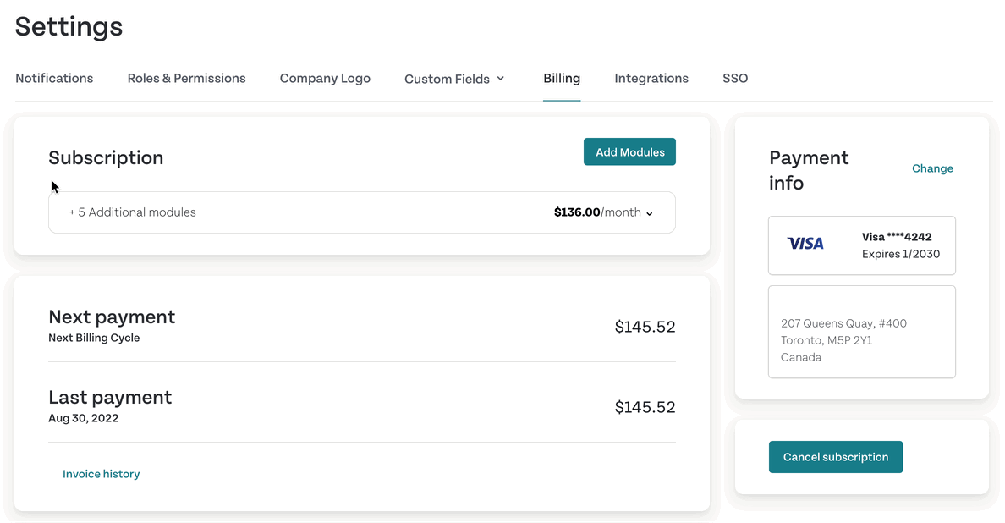Click the Canada address line

click(x=800, y=357)
